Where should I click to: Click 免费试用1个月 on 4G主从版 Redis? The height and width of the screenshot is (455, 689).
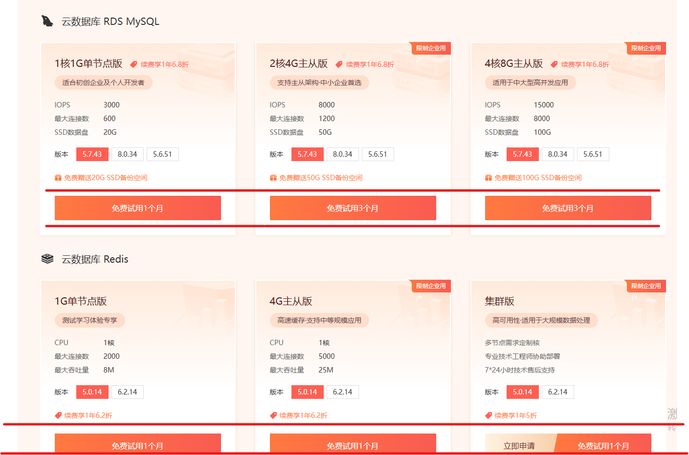tap(353, 444)
